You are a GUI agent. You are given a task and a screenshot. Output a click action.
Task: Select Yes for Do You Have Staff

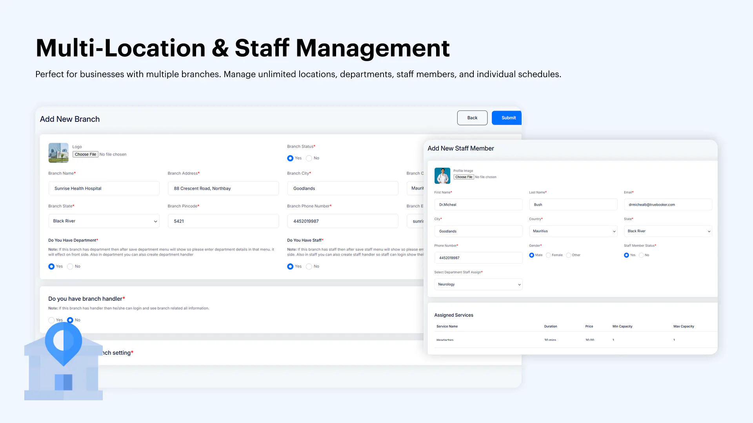coord(290,266)
